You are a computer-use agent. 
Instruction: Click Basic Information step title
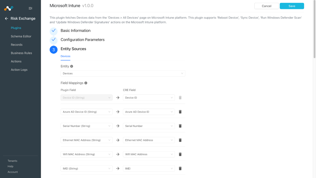click(76, 31)
